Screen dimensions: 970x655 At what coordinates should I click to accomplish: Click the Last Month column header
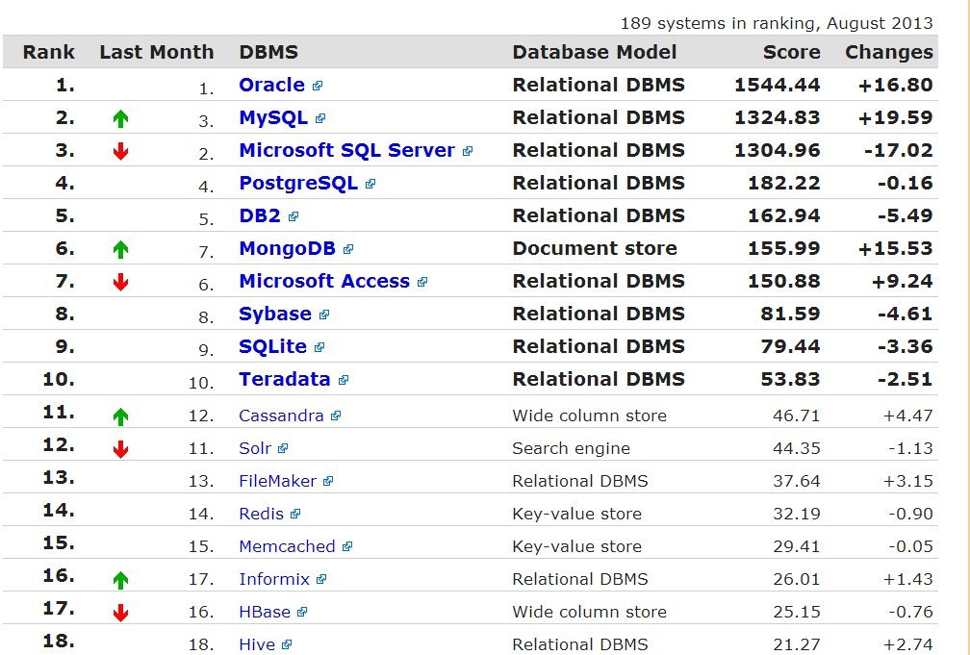point(157,52)
